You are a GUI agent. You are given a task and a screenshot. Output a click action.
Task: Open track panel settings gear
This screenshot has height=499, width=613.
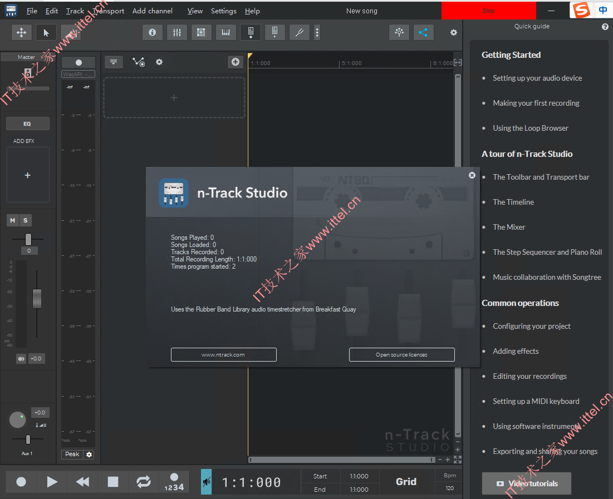(x=159, y=62)
